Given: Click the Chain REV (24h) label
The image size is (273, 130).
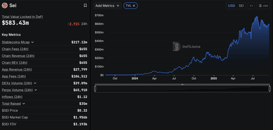Looking at the screenshot, I should [x=15, y=63].
